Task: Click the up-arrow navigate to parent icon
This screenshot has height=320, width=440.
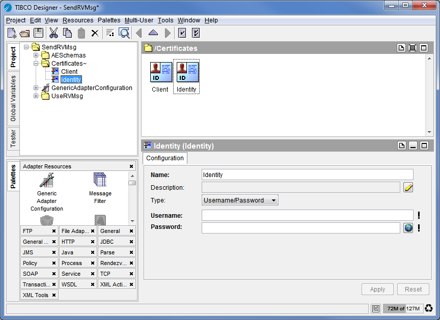Action: click(x=153, y=33)
